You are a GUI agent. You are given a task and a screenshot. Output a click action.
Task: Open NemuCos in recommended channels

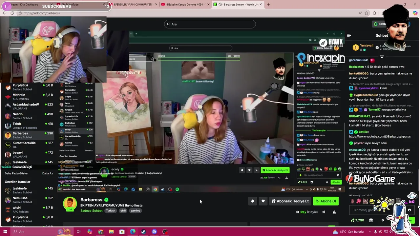[x=29, y=200]
